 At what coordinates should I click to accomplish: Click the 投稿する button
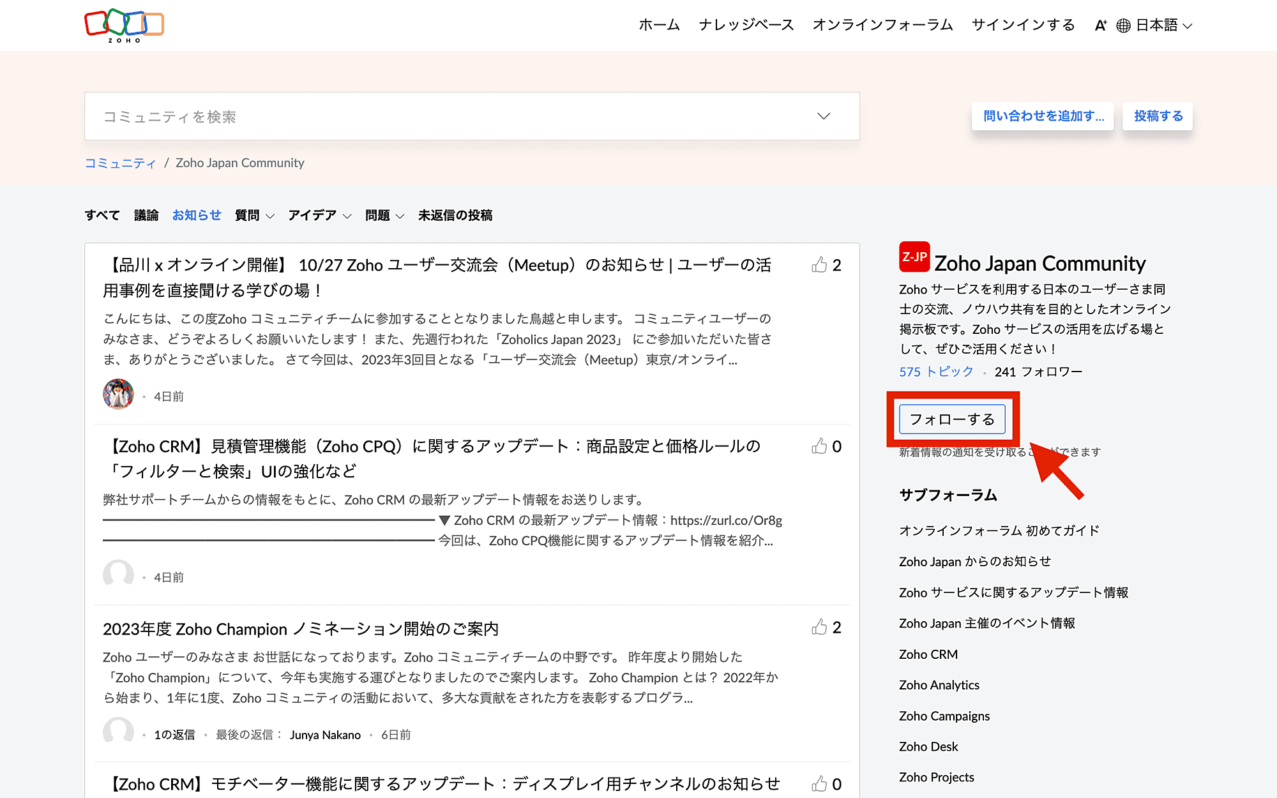1158,116
